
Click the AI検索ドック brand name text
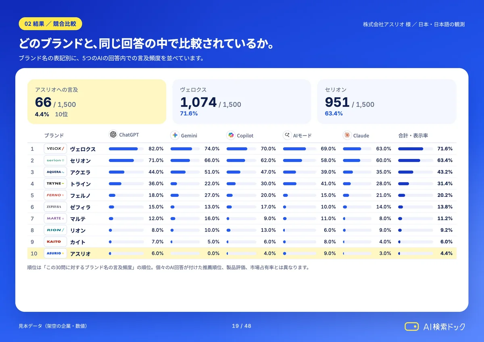[x=444, y=327]
